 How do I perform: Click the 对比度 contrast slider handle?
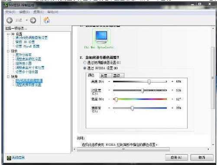(x=143, y=91)
